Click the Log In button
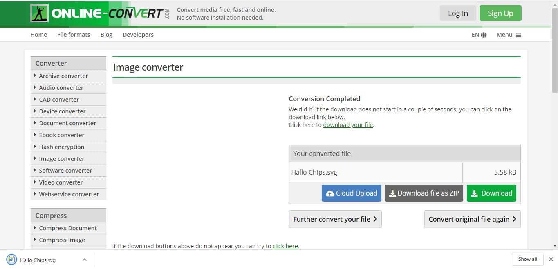558x269 pixels. point(458,13)
